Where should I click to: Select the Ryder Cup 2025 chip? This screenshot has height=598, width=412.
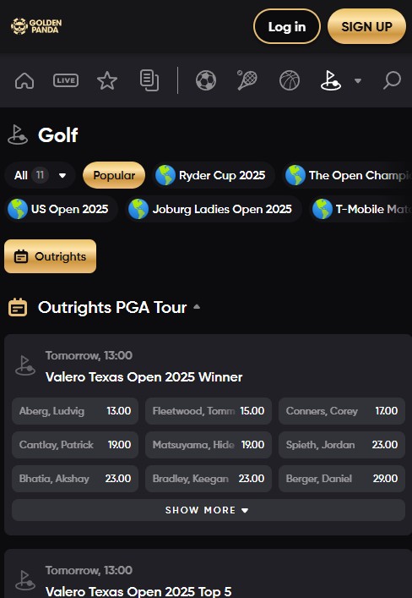tap(214, 175)
